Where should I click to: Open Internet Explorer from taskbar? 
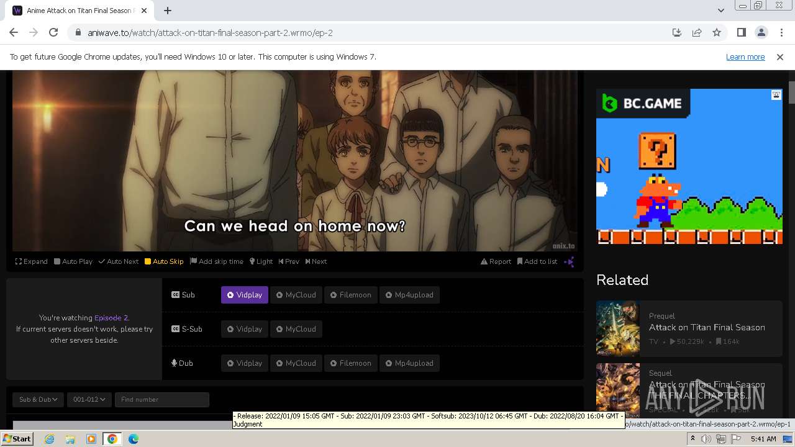(50, 439)
